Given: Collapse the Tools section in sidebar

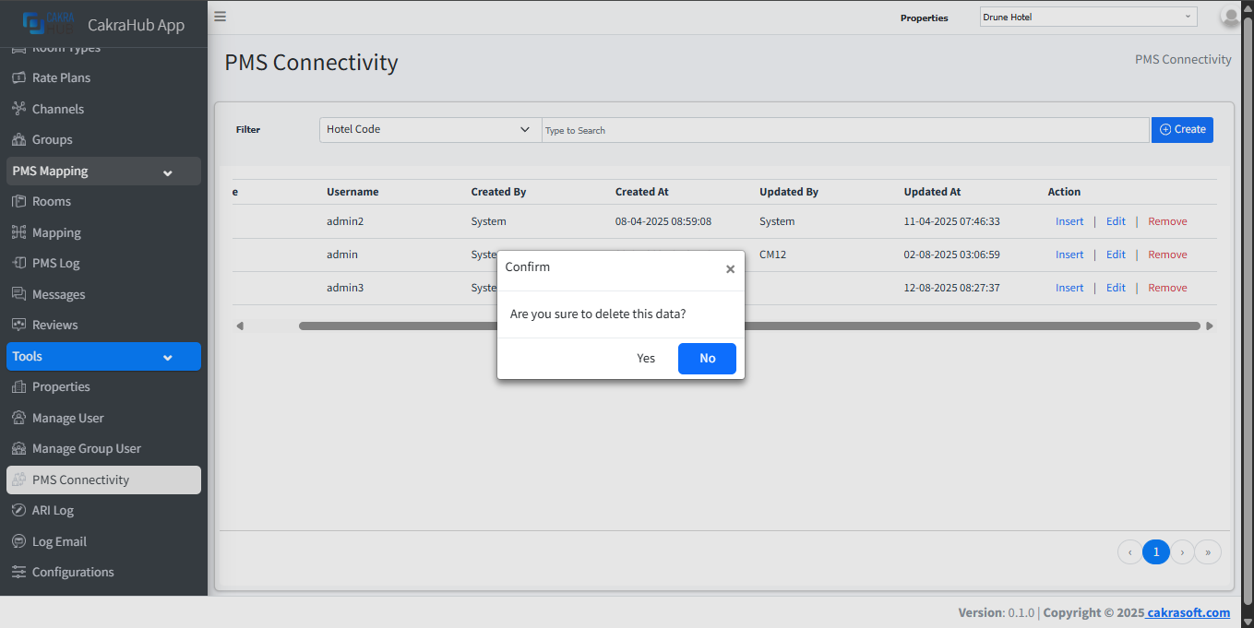Looking at the screenshot, I should click(x=167, y=356).
